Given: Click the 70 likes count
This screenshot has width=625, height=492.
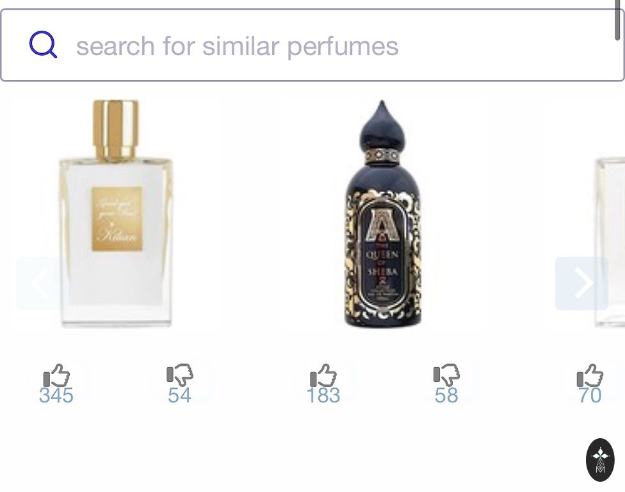Looking at the screenshot, I should [590, 395].
